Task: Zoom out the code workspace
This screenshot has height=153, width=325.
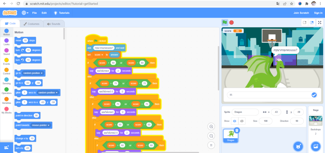Action: 211,136
